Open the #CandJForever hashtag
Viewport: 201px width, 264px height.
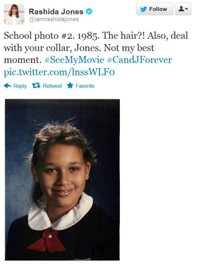140,60
